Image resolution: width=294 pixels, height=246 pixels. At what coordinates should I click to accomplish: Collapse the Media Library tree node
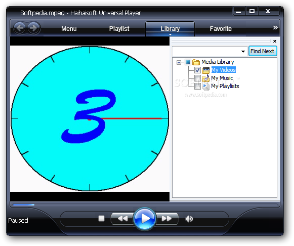click(x=179, y=62)
